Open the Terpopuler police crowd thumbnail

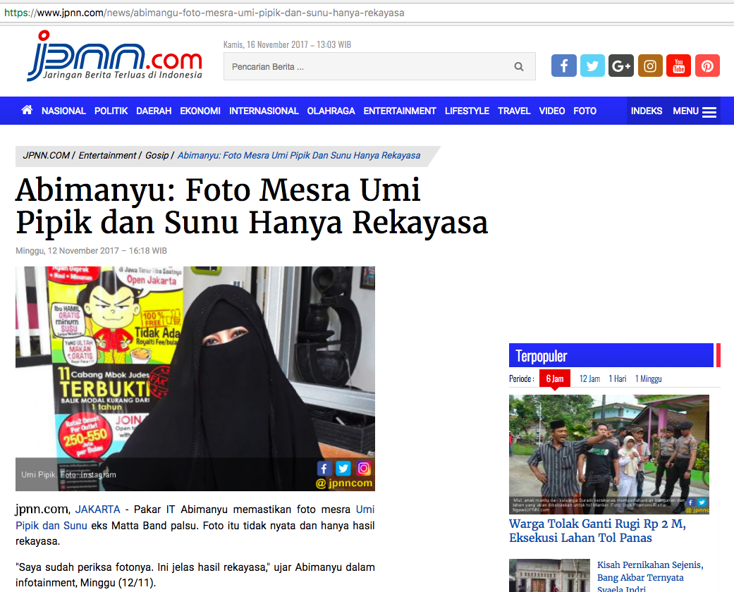[x=608, y=454]
